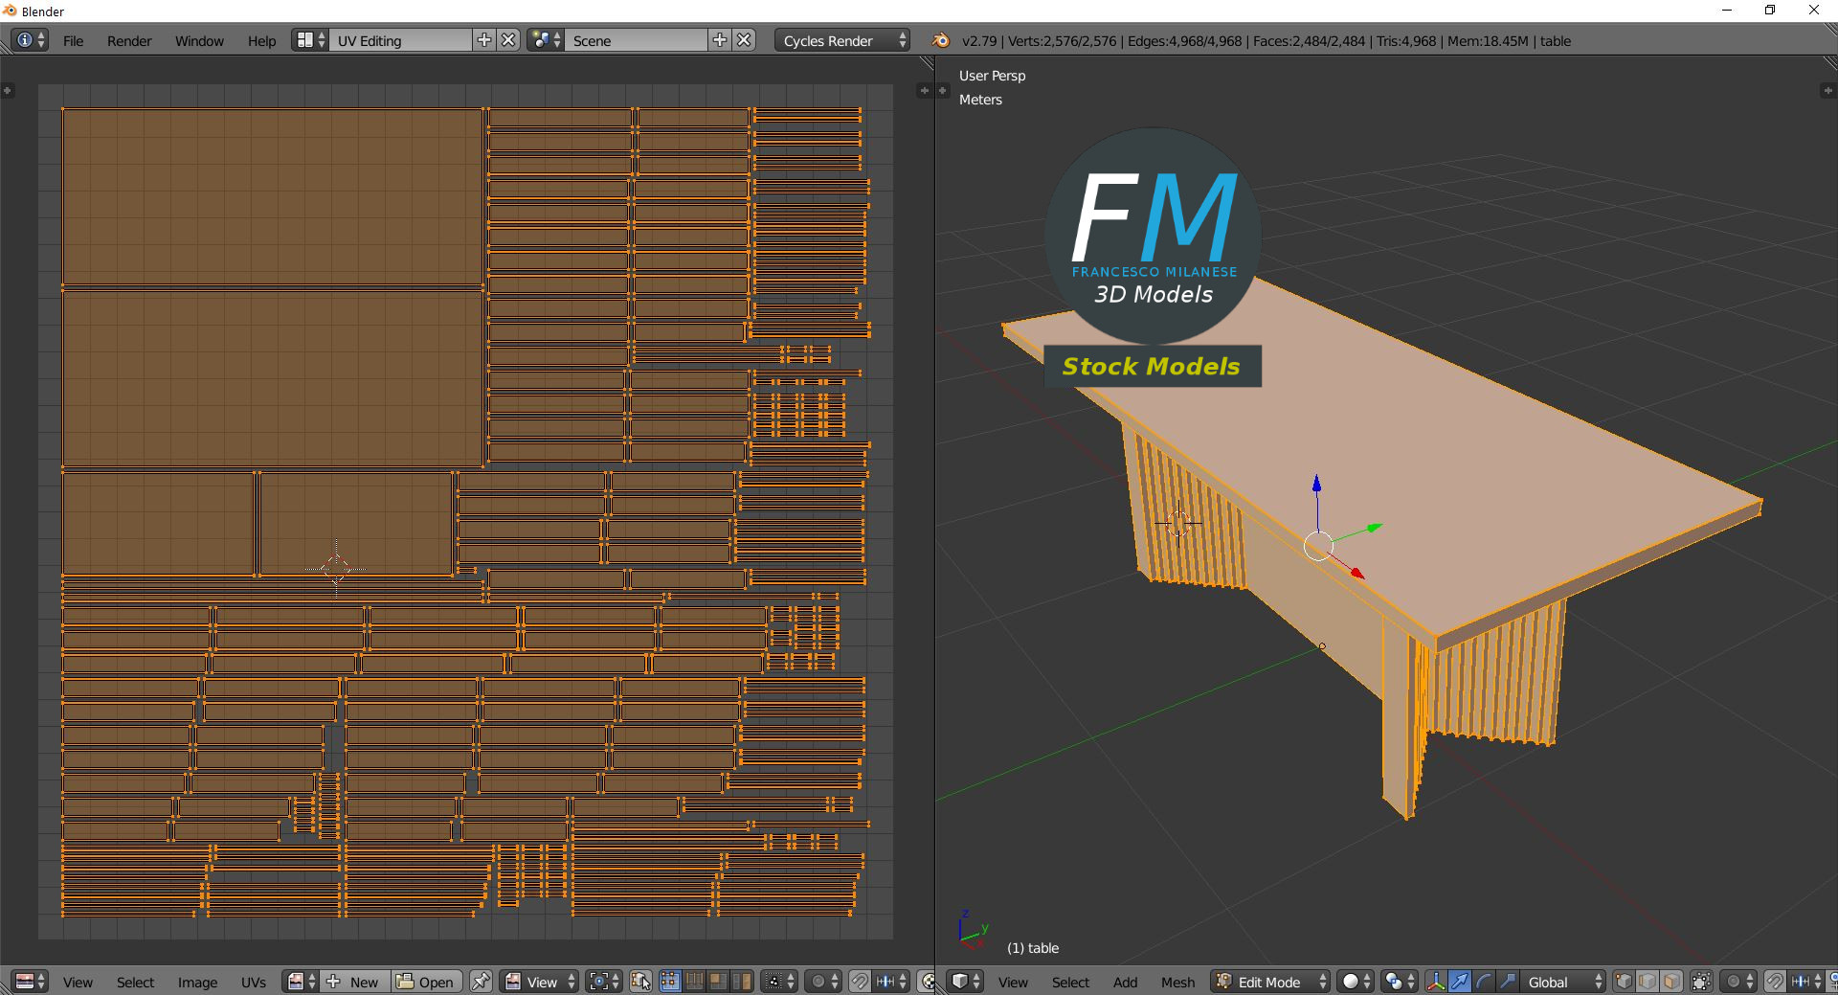Delete the current scene
Viewport: 1838px width, 995px height.
pos(744,40)
